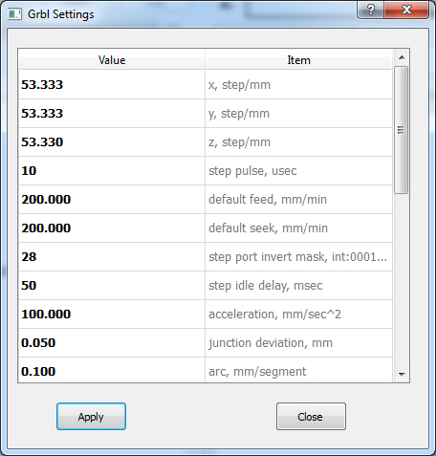The width and height of the screenshot is (436, 456).
Task: Select the acceleration value 100.000
Action: point(46,315)
